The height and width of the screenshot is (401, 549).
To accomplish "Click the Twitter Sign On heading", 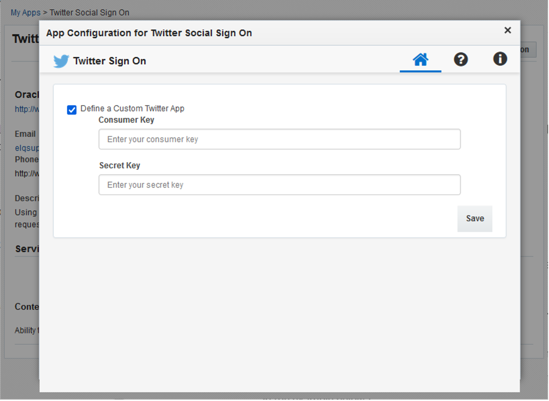I will click(110, 61).
